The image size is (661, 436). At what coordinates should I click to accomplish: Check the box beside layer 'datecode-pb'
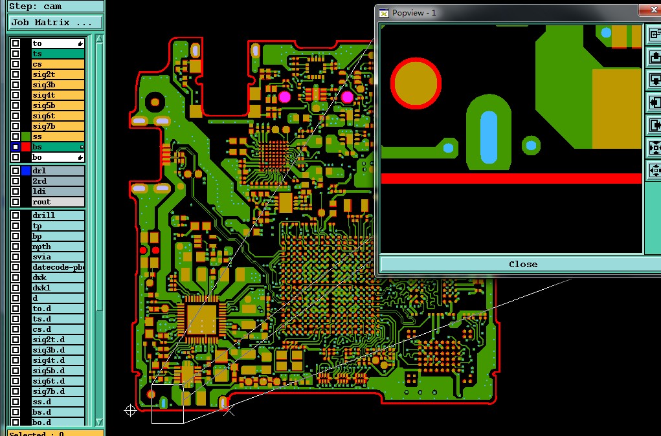(x=16, y=267)
